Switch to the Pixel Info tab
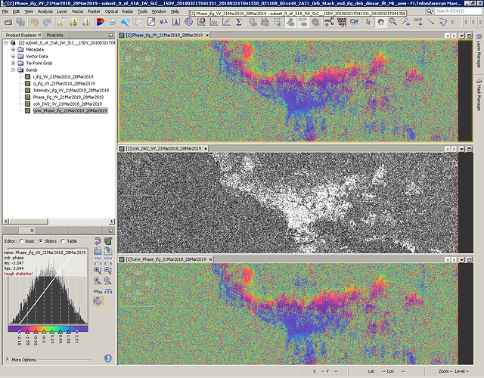 (x=55, y=36)
